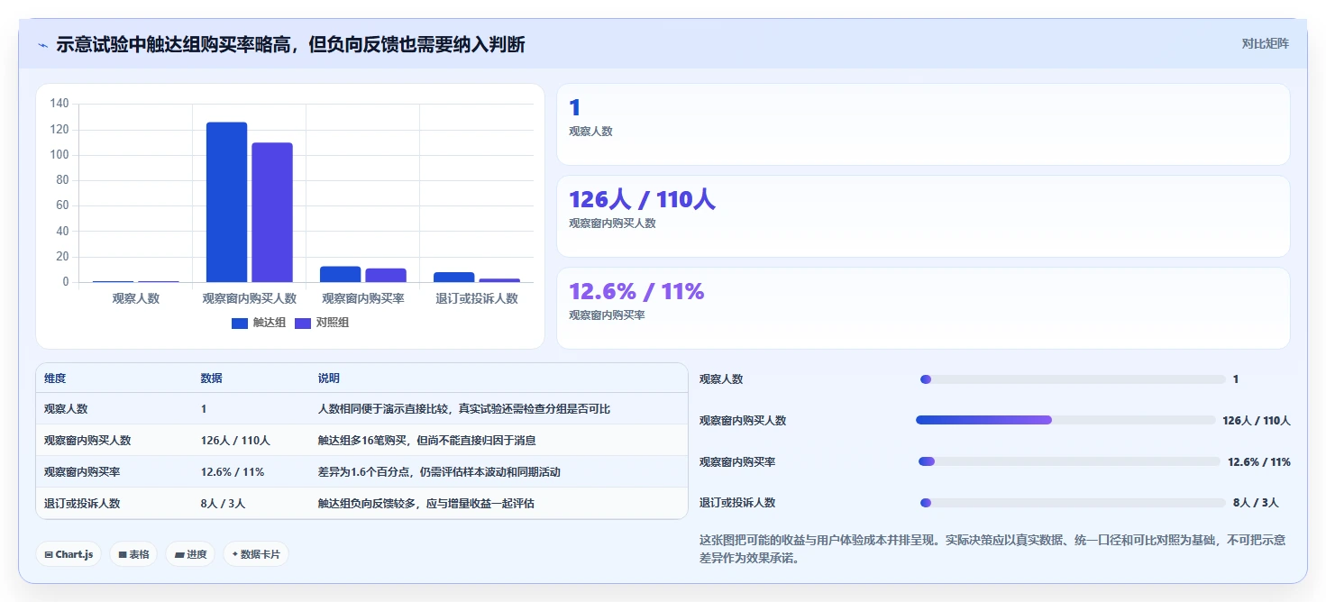Select the Chart.js chip
This screenshot has height=602, width=1326.
pos(69,554)
